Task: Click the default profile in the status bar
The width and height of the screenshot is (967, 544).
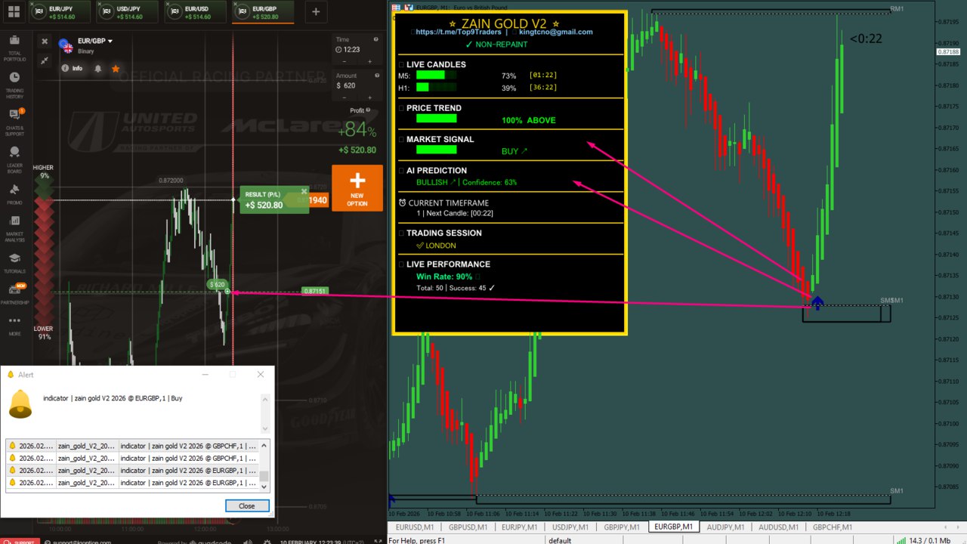Action: coord(560,540)
